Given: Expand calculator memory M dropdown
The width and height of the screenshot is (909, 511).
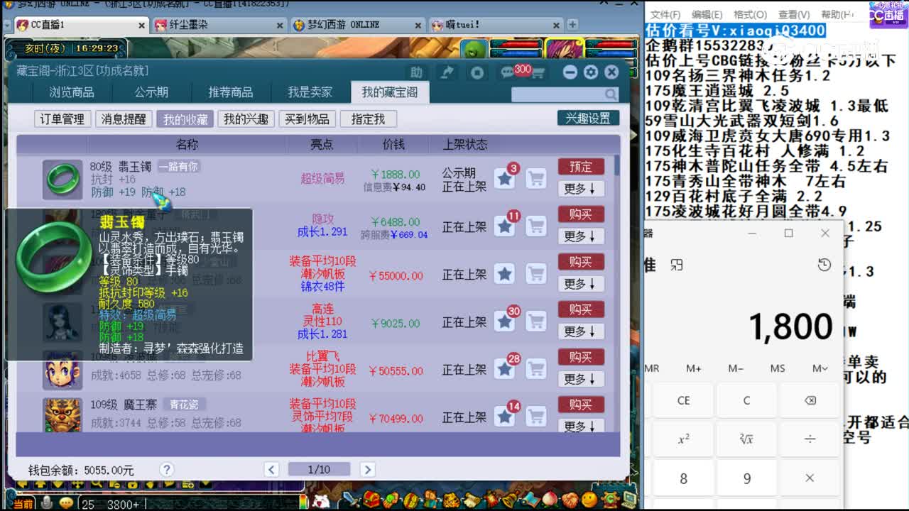Looking at the screenshot, I should (820, 368).
